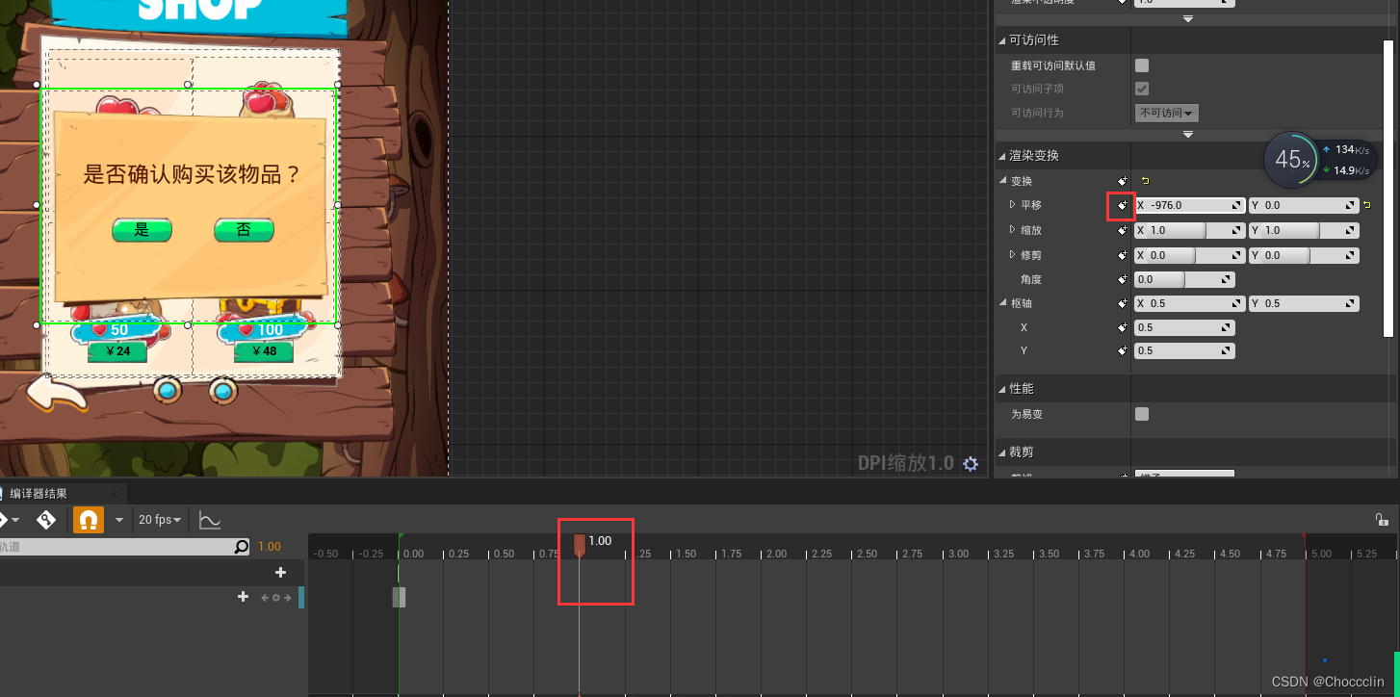Image resolution: width=1400 pixels, height=697 pixels.
Task: Click the ¥48 price button
Action: point(264,351)
